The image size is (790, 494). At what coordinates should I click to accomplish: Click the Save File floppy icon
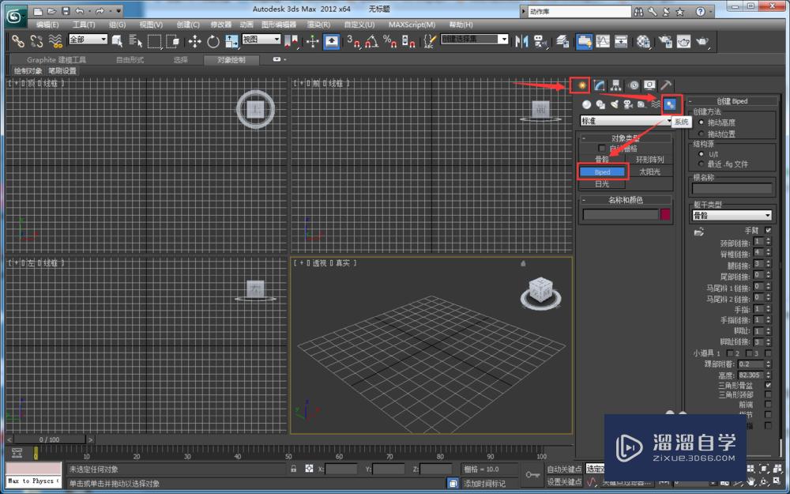tap(66, 10)
